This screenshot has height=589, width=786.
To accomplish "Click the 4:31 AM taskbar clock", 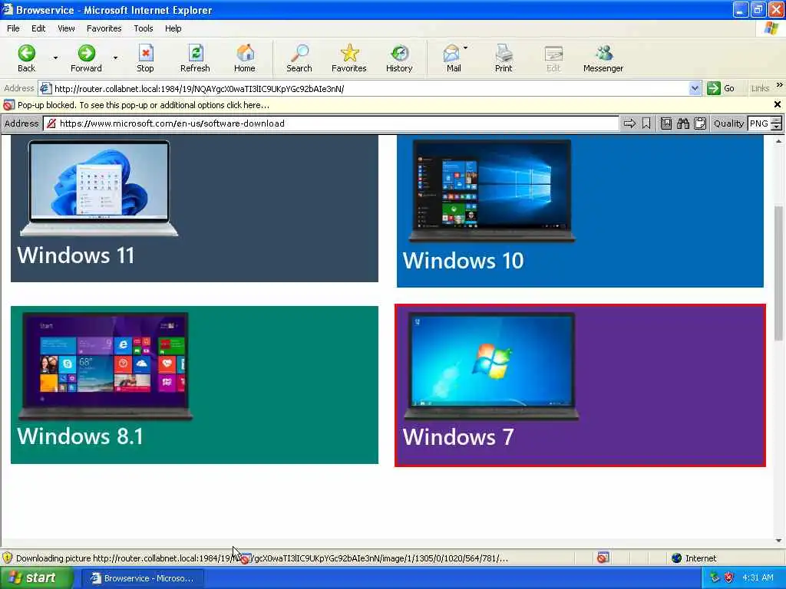I will coord(758,577).
